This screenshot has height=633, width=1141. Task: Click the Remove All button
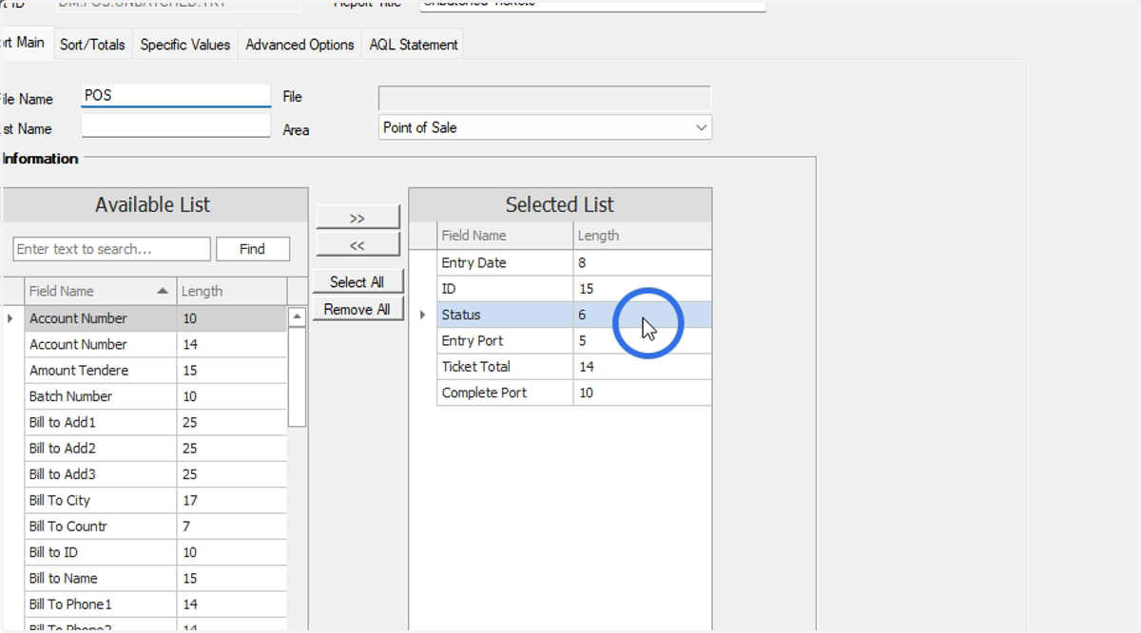coord(358,310)
